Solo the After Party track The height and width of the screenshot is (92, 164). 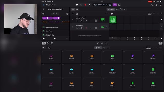[82, 28]
